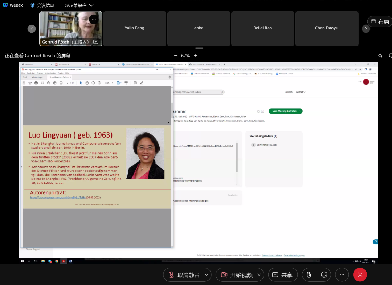Select the Yalin Feng participant tile
This screenshot has height=285, width=392.
click(135, 29)
